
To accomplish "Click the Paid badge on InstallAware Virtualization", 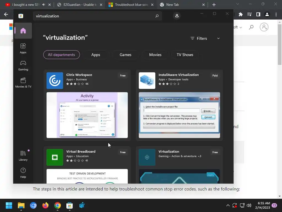I will [215, 76].
